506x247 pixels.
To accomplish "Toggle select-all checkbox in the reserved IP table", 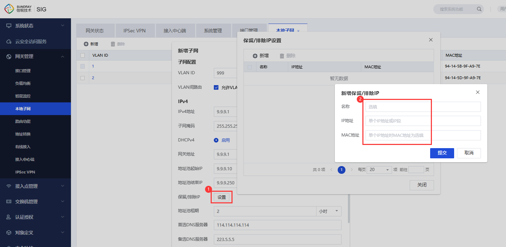I will click(x=250, y=67).
